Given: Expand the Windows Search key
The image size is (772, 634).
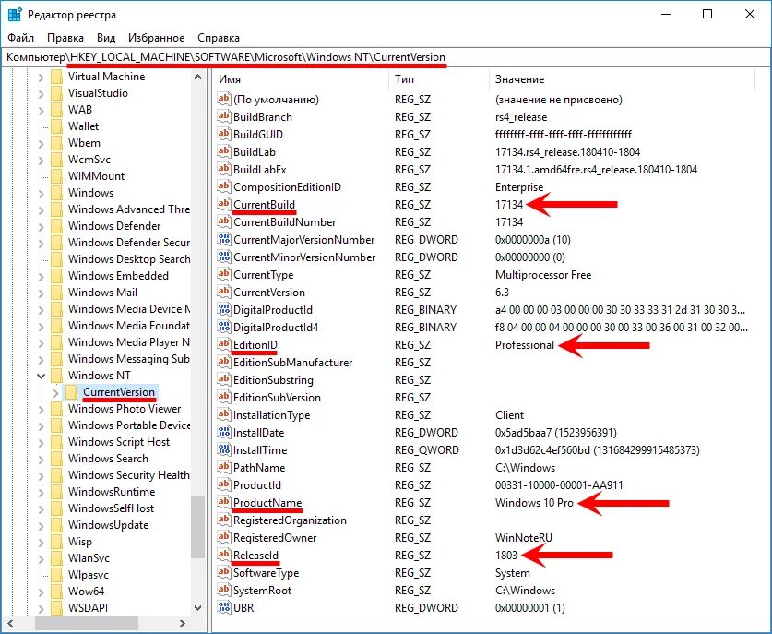Looking at the screenshot, I should click(42, 460).
